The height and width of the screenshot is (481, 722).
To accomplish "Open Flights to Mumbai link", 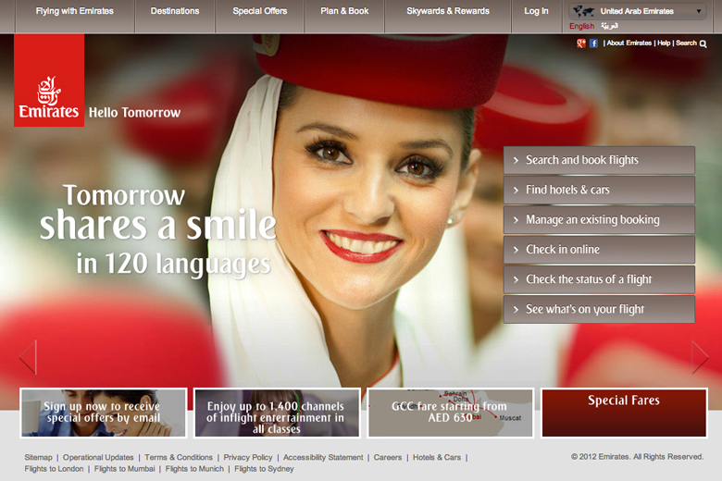I will click(x=124, y=469).
